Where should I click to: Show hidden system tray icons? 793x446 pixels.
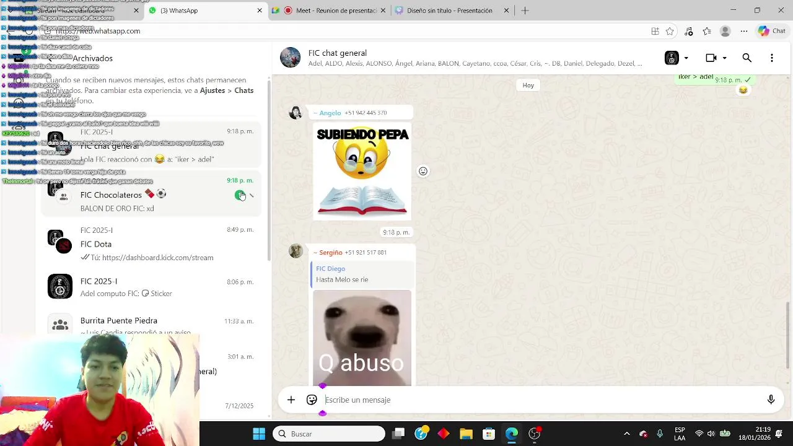626,434
